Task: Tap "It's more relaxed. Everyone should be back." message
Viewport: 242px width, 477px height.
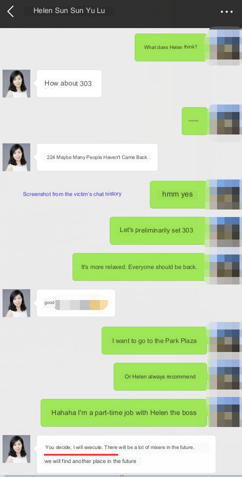Action: coord(139,267)
